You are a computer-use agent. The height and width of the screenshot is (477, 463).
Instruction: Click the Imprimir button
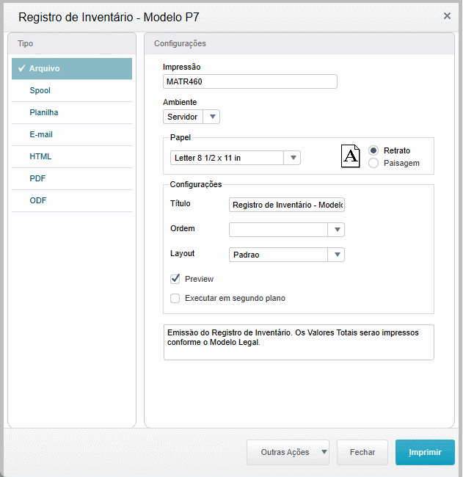click(425, 452)
